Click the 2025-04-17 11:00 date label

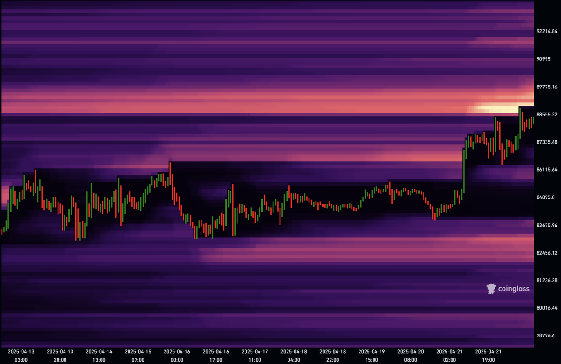[x=255, y=355]
